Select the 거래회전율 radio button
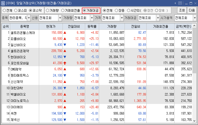198x125 pixels. tap(63, 10)
